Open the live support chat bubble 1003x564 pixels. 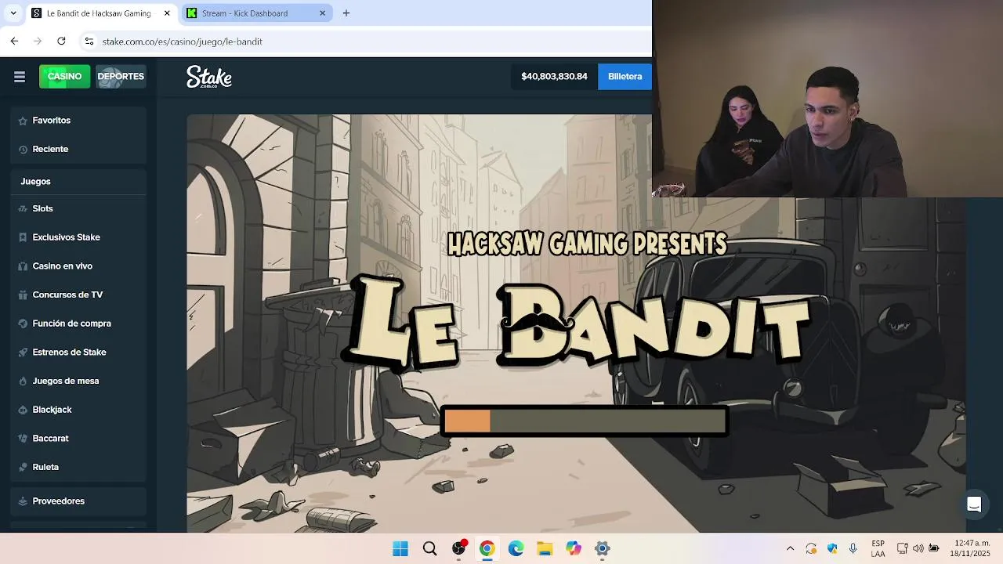coord(974,504)
